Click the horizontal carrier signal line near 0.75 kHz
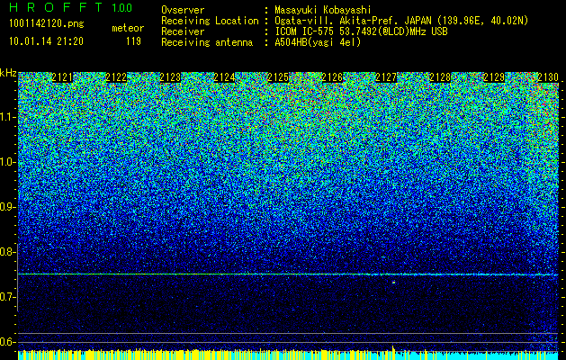The height and width of the screenshot is (360, 566). pyautogui.click(x=288, y=274)
